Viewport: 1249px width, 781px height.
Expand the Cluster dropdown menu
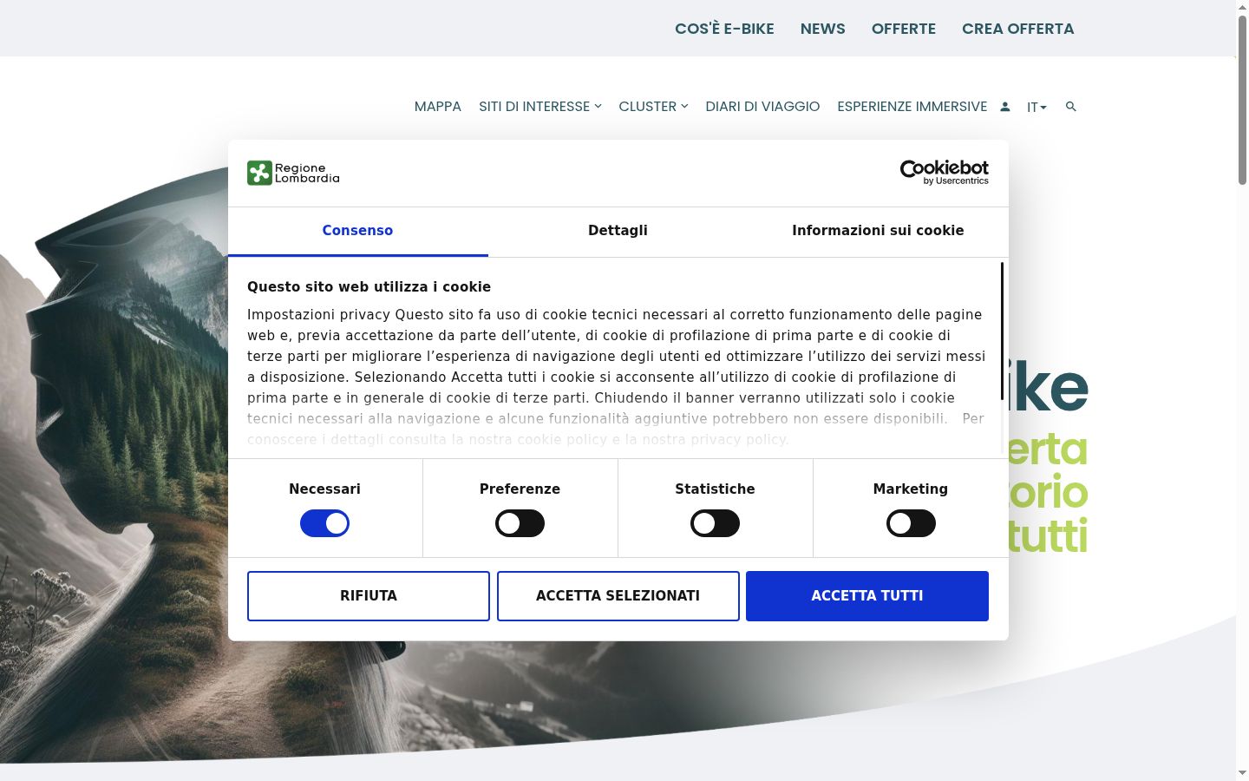[653, 107]
